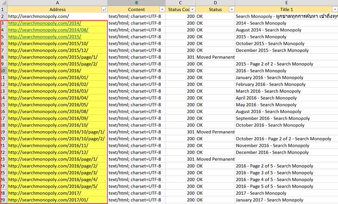Open link http://searchmonopoly.com/2015/
The height and width of the screenshot is (204, 338).
(x=45, y=37)
